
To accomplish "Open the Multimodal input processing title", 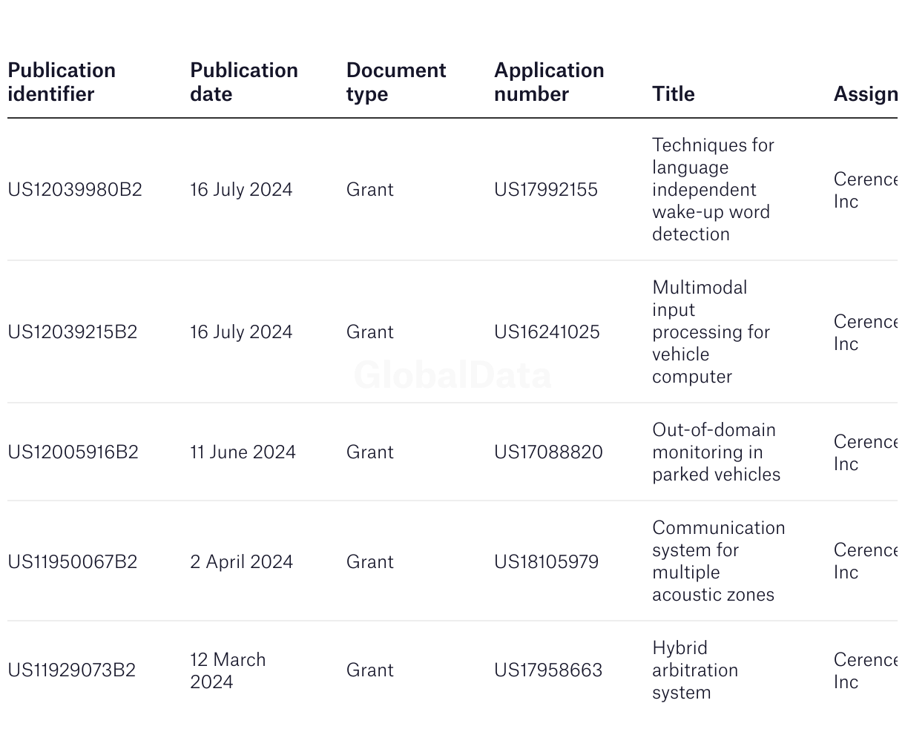I will coord(711,331).
